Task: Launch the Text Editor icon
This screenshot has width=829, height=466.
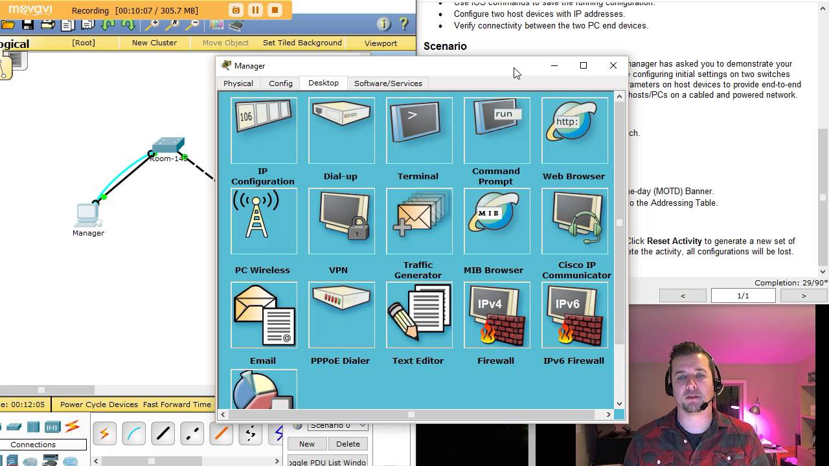Action: click(x=419, y=315)
